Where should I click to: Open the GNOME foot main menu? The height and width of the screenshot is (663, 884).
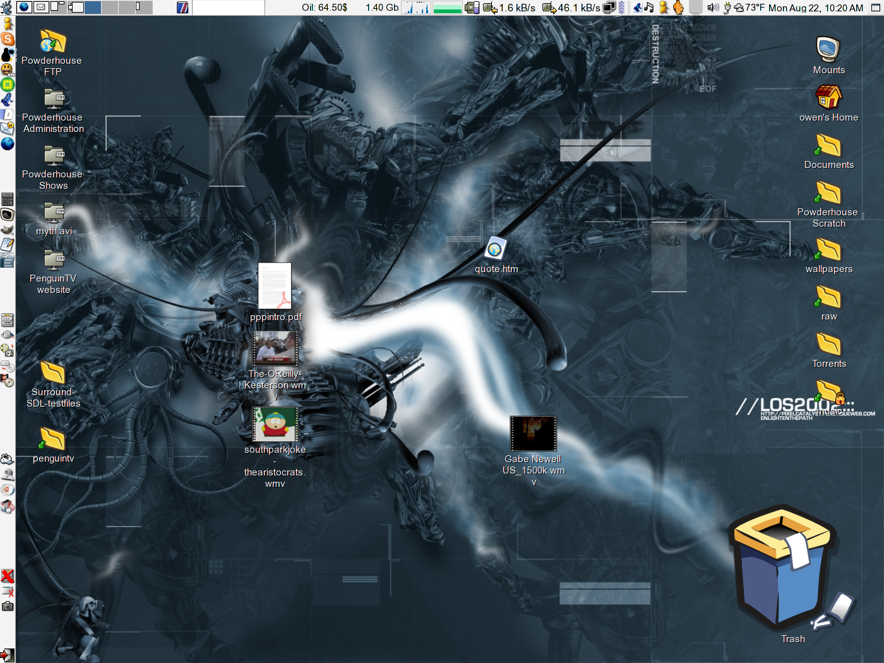pyautogui.click(x=7, y=8)
